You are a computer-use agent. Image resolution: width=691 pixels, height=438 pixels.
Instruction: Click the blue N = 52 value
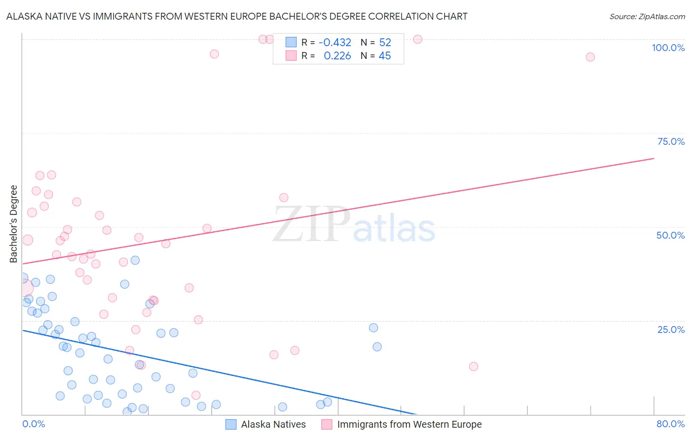(376, 42)
